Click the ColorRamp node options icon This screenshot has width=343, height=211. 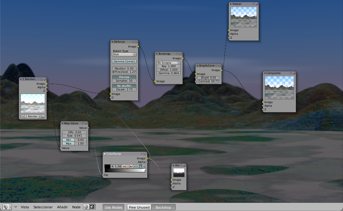coord(145,154)
